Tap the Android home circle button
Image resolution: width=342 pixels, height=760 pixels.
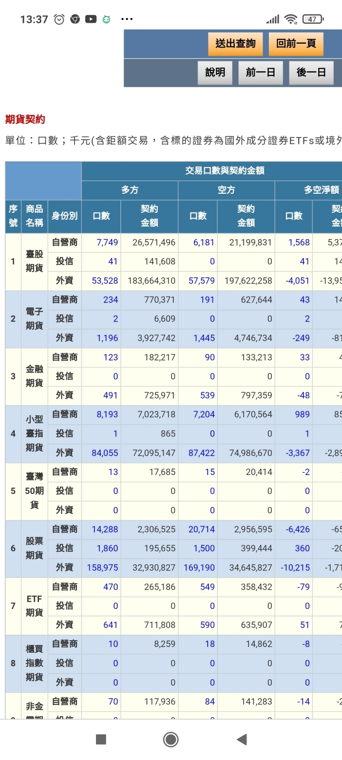coord(171,739)
